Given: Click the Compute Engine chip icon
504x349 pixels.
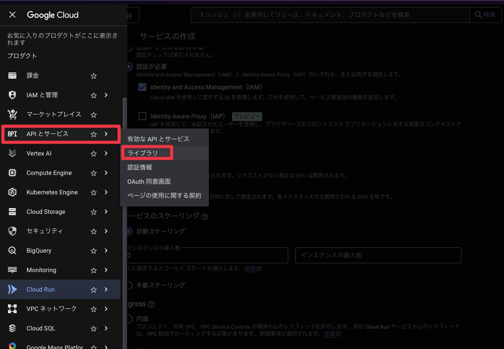Looking at the screenshot, I should tap(12, 173).
